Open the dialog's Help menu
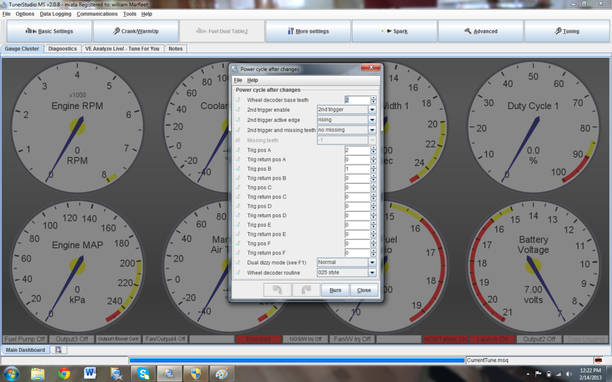This screenshot has width=612, height=382. tap(253, 80)
